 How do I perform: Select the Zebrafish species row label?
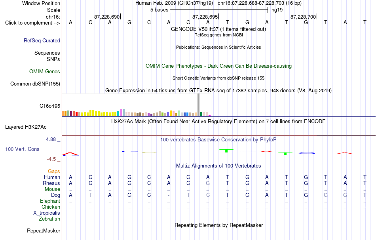[x=49, y=219]
